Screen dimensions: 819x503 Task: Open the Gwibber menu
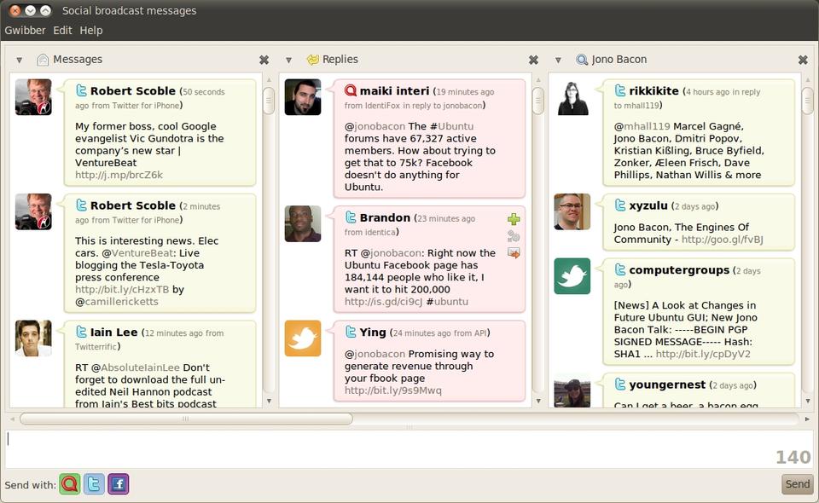(x=25, y=30)
